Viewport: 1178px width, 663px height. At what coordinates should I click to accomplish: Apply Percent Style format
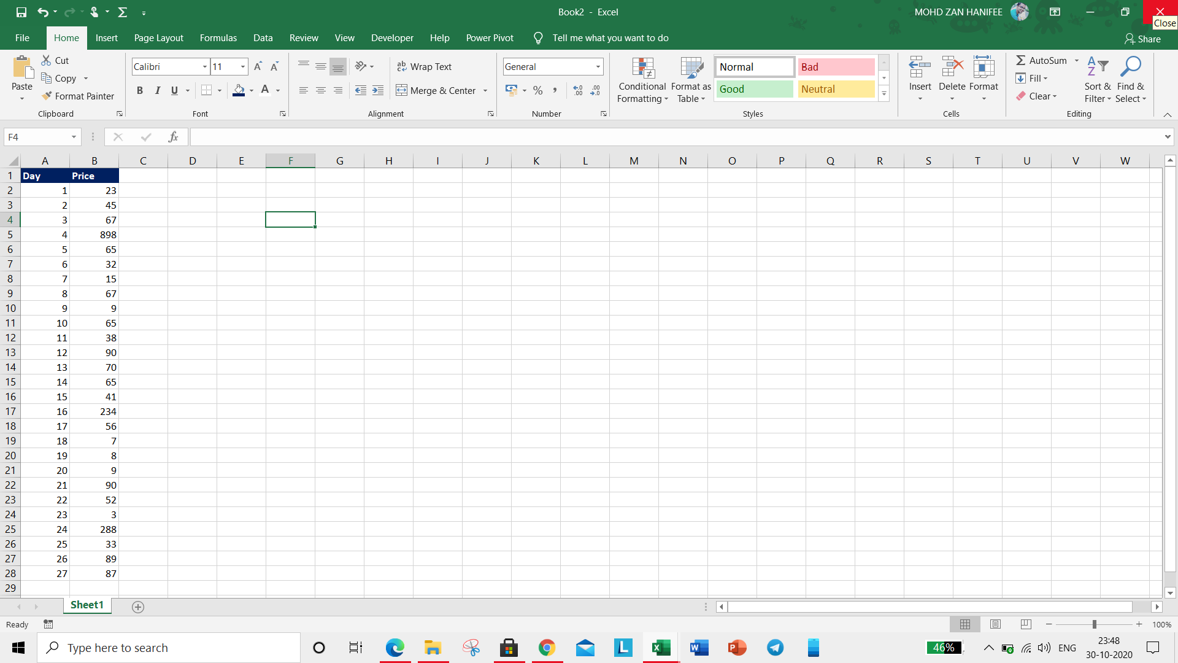(x=538, y=90)
